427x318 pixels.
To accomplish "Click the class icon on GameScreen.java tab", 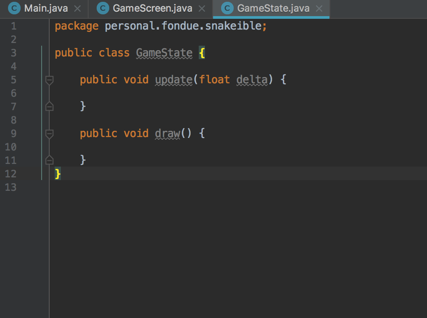I will 103,9.
